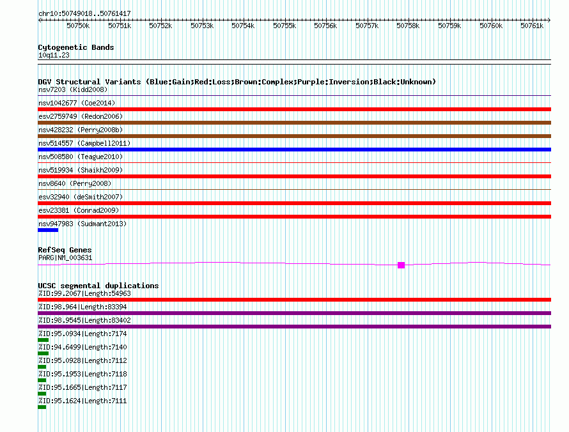Screen dimensions: 569x432
Task: Click the 50755k ruler tick label
Action: tap(284, 26)
